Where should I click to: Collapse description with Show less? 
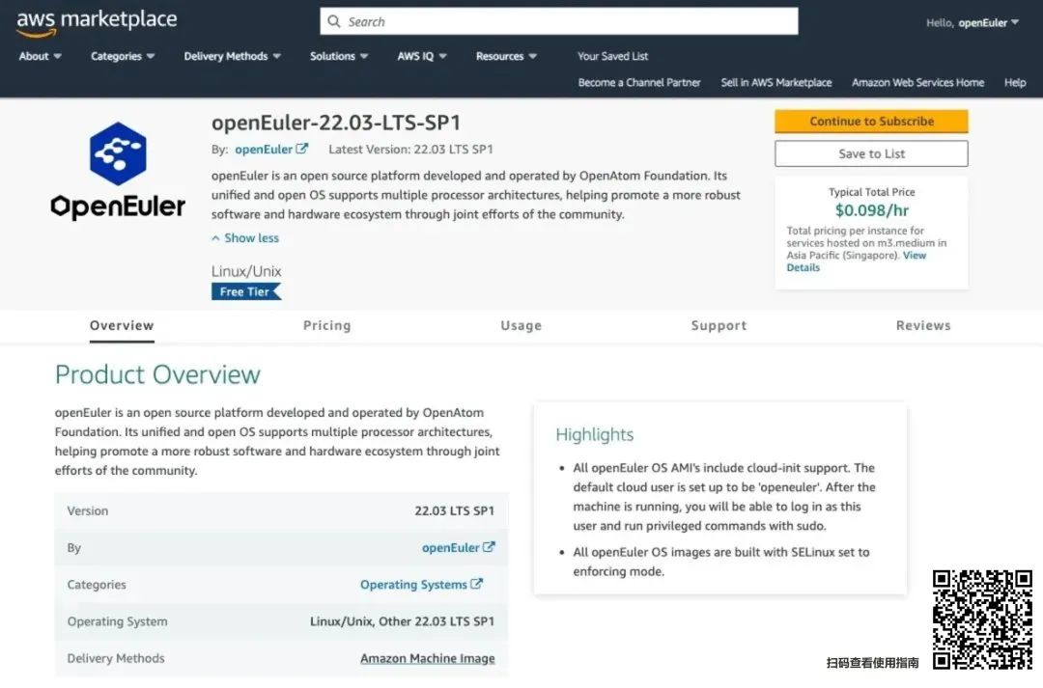[245, 238]
